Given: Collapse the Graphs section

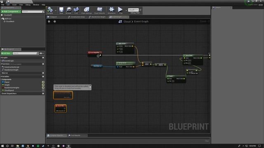Looking at the screenshot, I should [1, 58].
